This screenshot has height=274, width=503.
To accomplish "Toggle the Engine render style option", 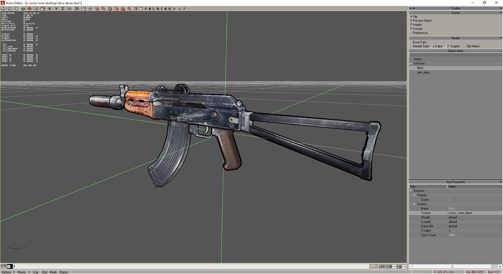I will tap(449, 46).
